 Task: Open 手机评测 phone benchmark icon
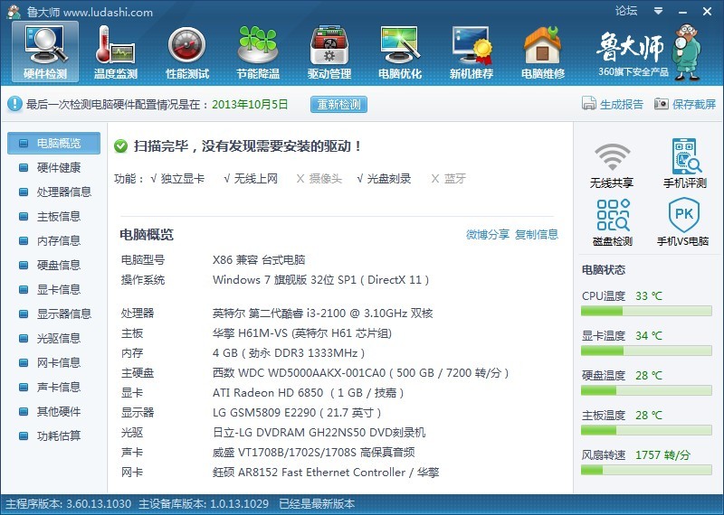[x=684, y=164]
